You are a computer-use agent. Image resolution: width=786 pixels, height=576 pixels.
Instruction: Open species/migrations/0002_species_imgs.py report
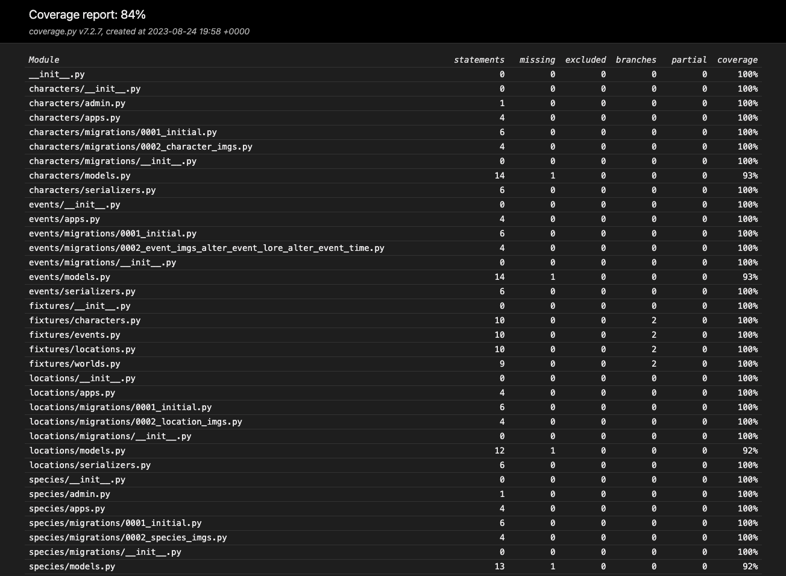click(x=128, y=537)
